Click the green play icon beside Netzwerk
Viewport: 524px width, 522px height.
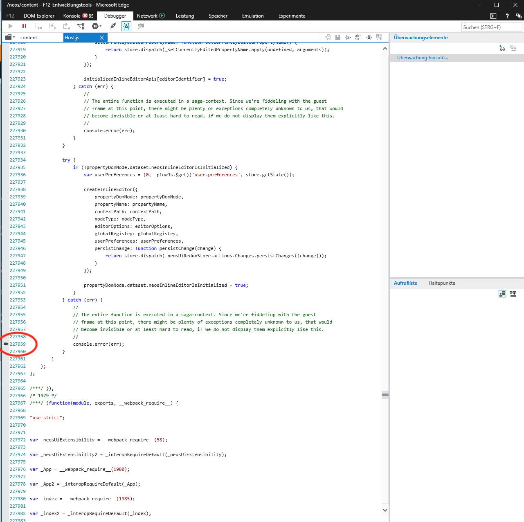(x=162, y=16)
